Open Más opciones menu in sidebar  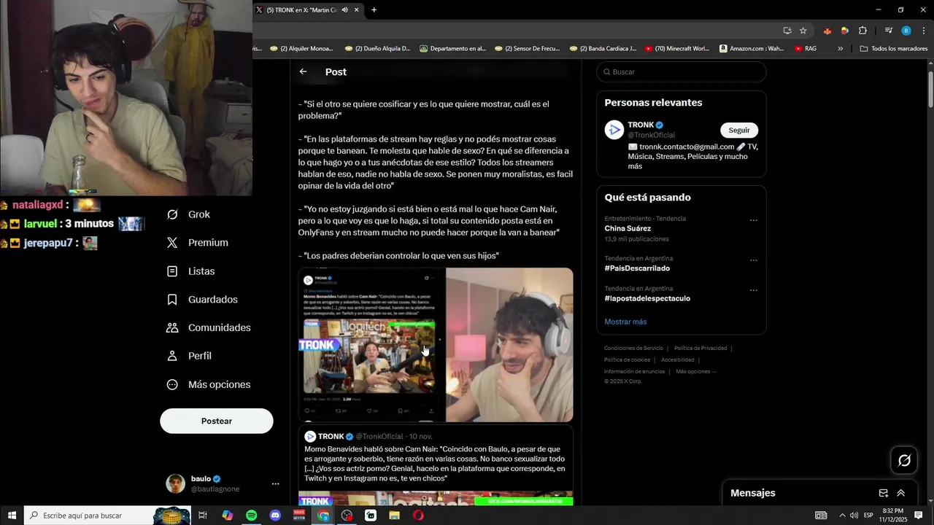pos(208,384)
